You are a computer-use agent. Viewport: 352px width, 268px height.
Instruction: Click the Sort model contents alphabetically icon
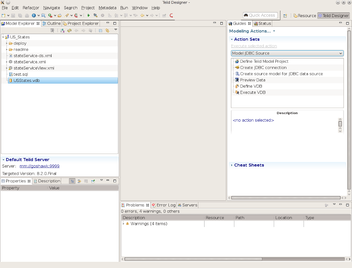pos(63,31)
